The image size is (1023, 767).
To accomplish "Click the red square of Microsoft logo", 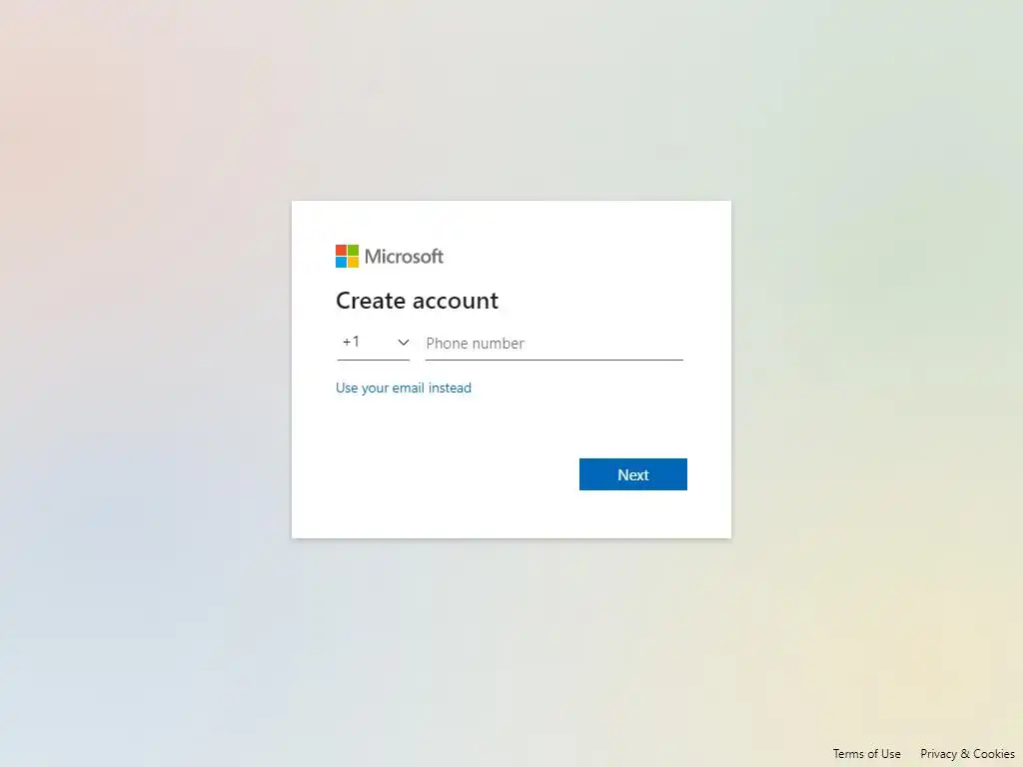I will point(342,251).
